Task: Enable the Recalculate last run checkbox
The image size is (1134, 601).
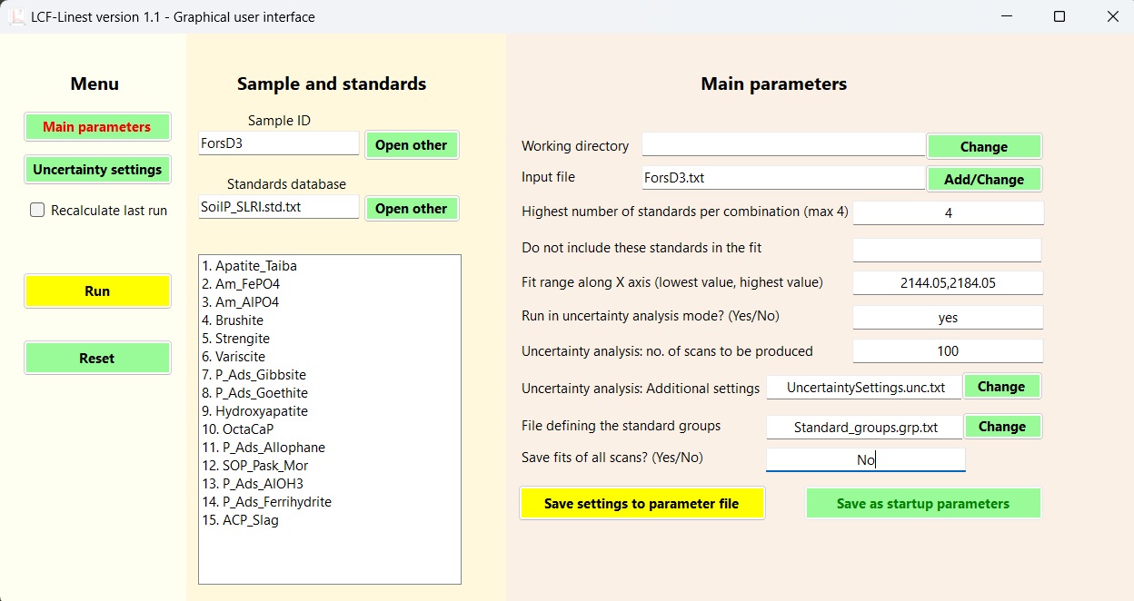Action: 37,211
